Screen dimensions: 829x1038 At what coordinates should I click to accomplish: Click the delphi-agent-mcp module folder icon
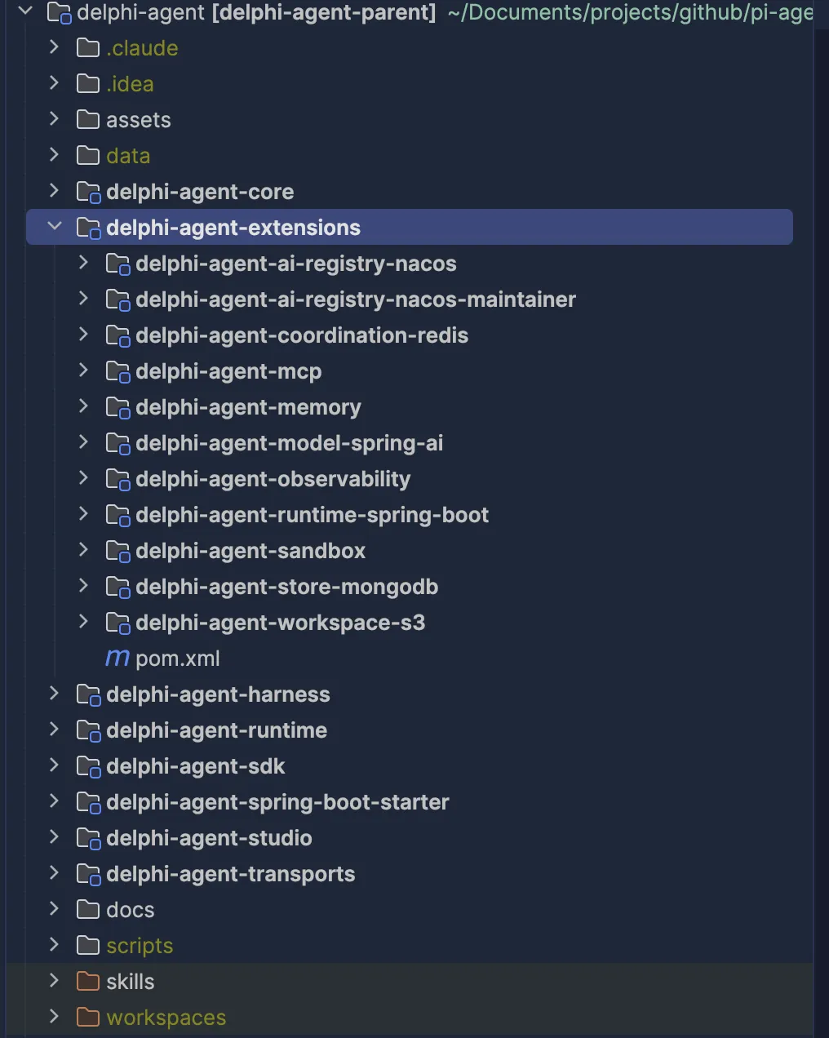click(x=118, y=371)
